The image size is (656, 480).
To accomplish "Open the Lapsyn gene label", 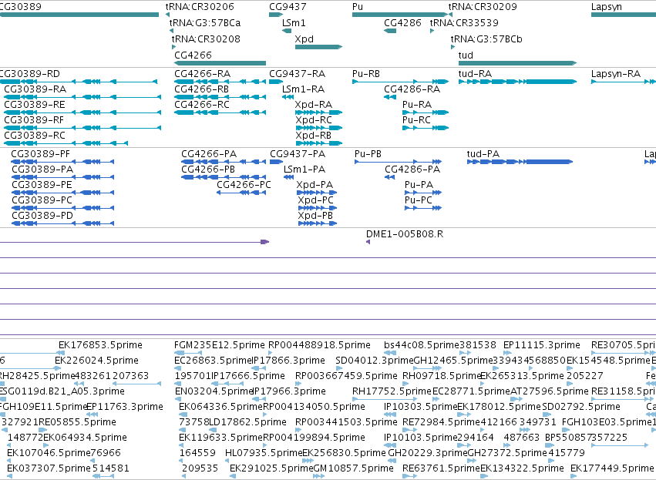I will pyautogui.click(x=606, y=7).
